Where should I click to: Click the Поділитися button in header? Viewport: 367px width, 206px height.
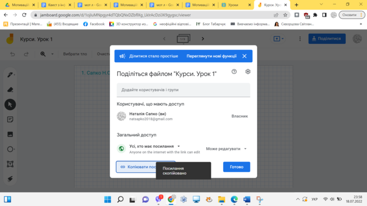tap(327, 39)
